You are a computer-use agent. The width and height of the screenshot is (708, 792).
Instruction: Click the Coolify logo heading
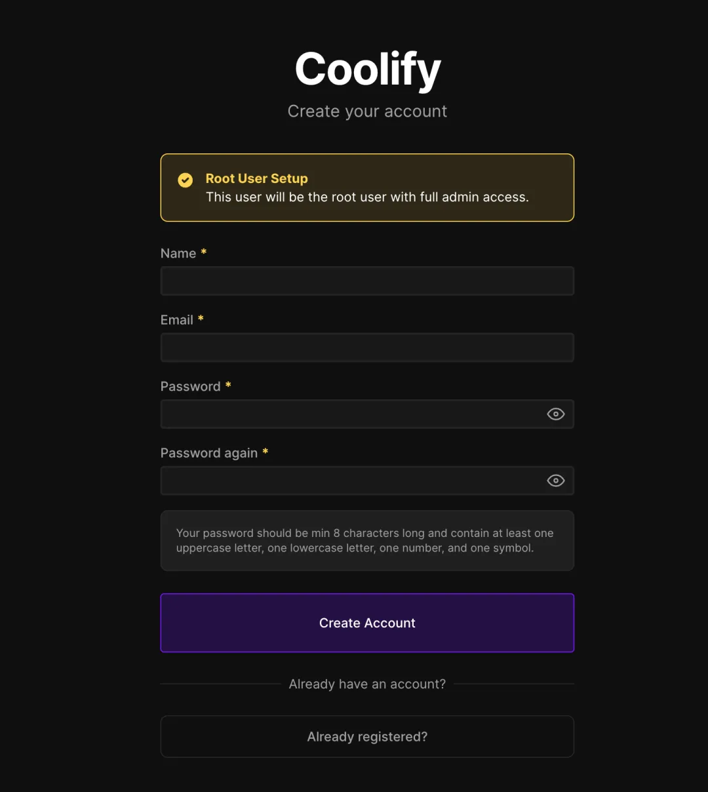coord(367,69)
